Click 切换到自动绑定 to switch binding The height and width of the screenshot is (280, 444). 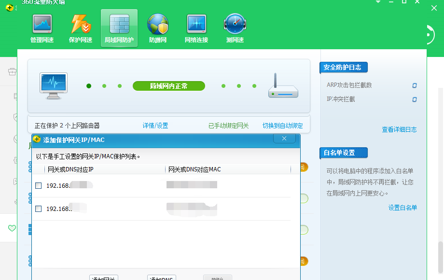[283, 126]
